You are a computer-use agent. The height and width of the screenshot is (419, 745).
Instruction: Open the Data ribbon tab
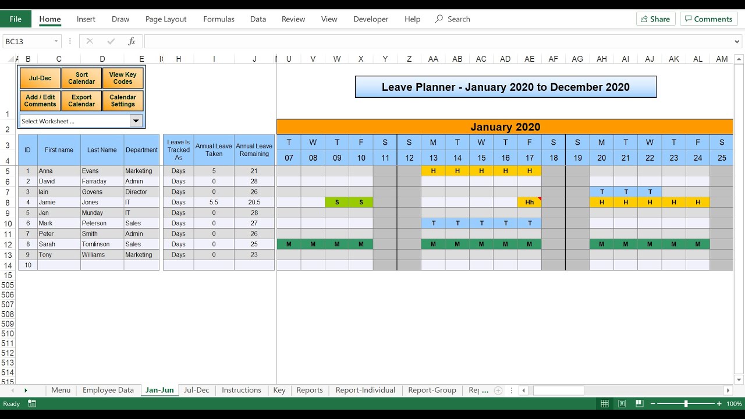click(x=258, y=19)
